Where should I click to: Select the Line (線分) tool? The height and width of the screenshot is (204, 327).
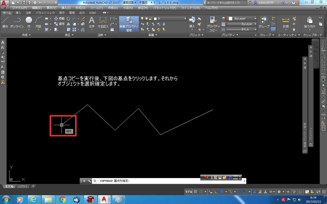(x=5, y=23)
